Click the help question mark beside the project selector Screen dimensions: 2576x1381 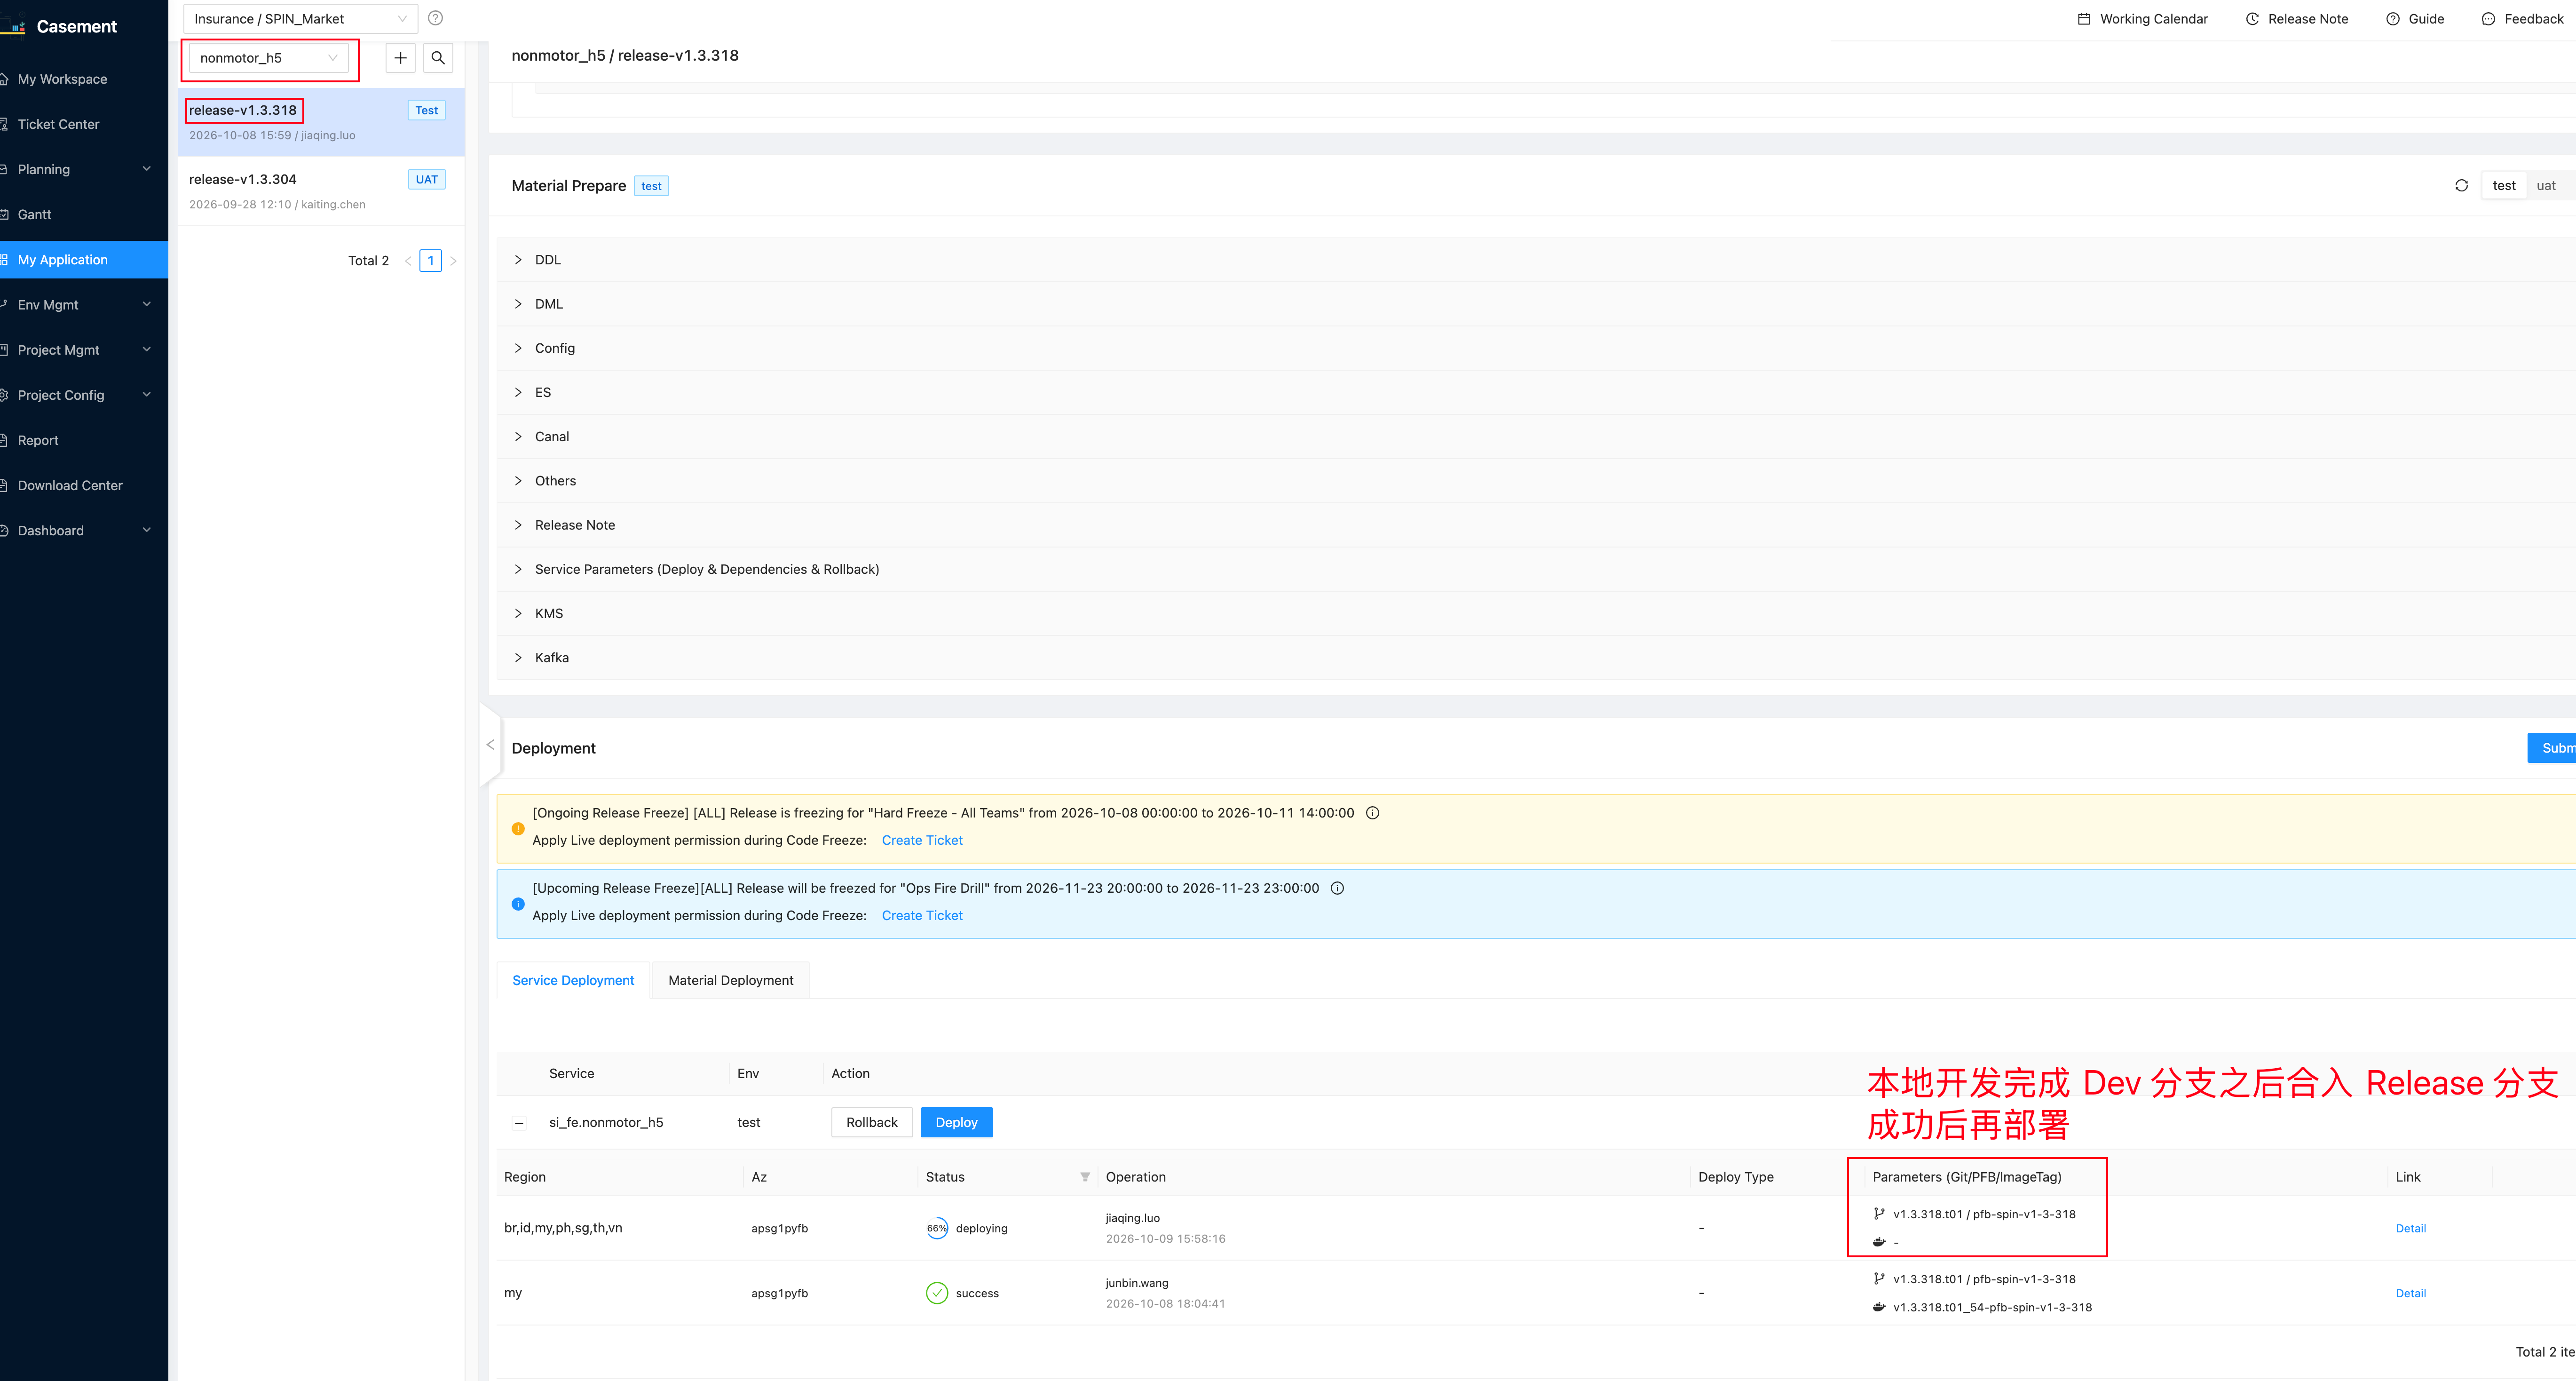[435, 18]
